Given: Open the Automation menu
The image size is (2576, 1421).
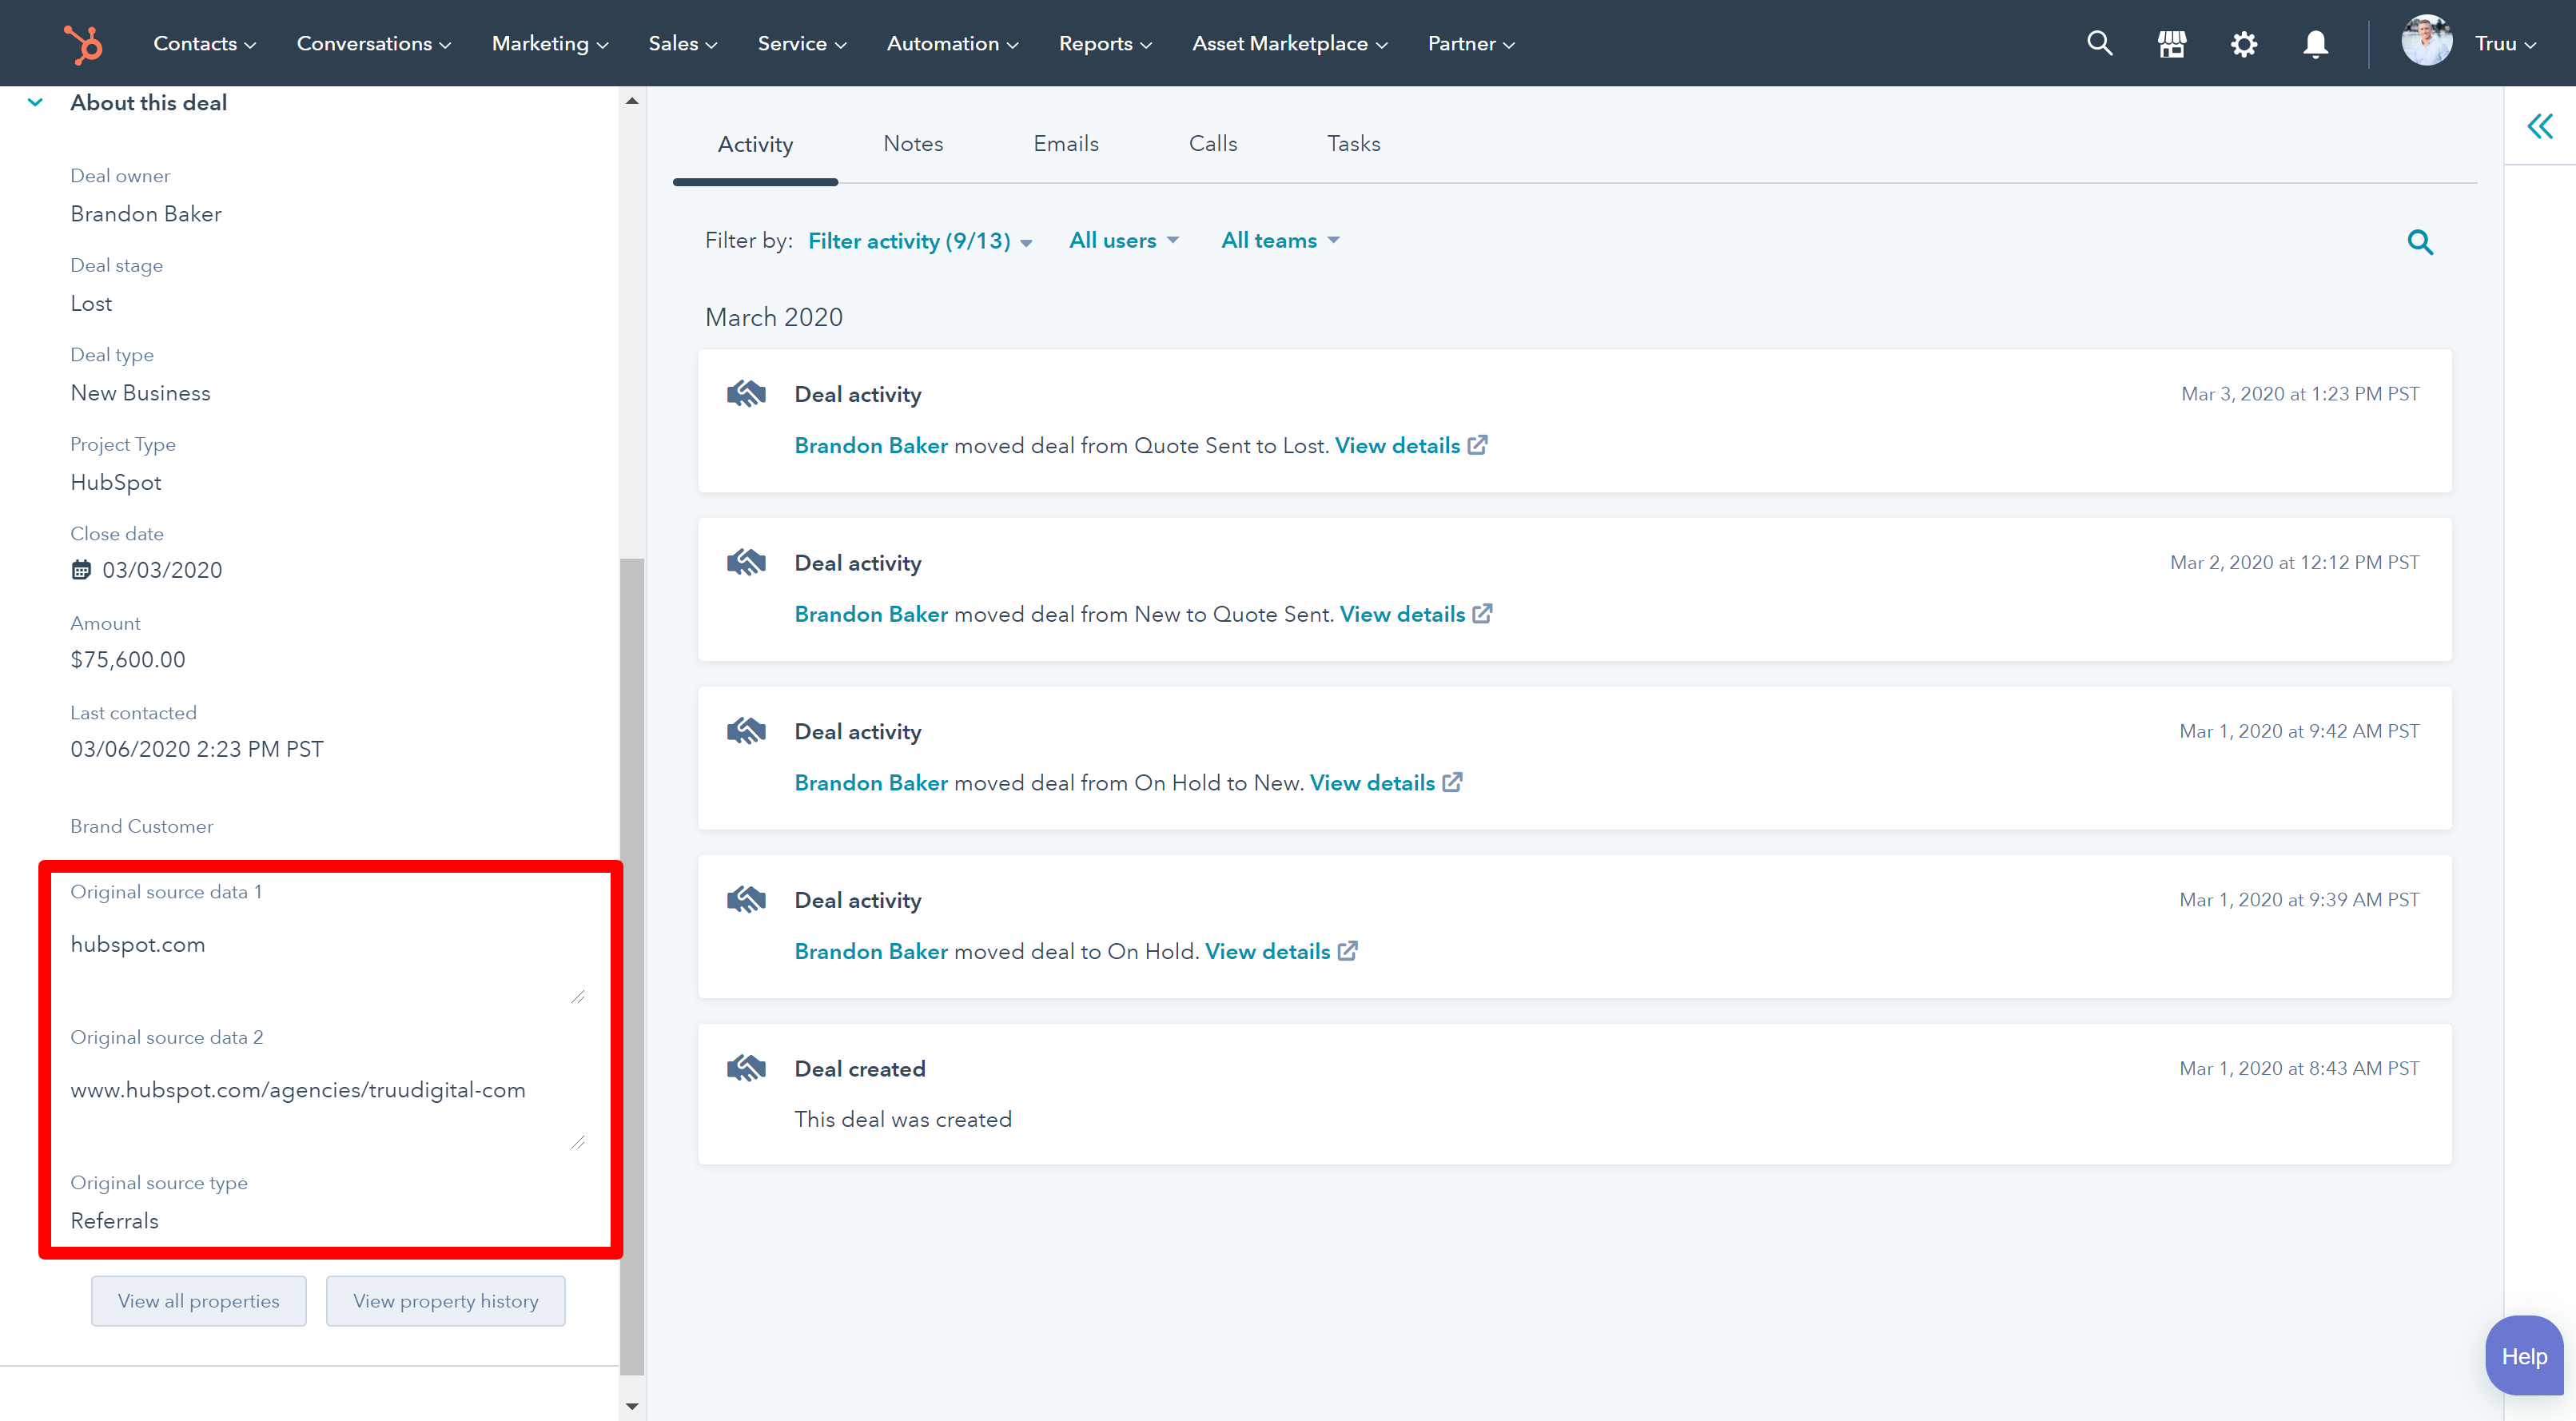Looking at the screenshot, I should [x=953, y=44].
